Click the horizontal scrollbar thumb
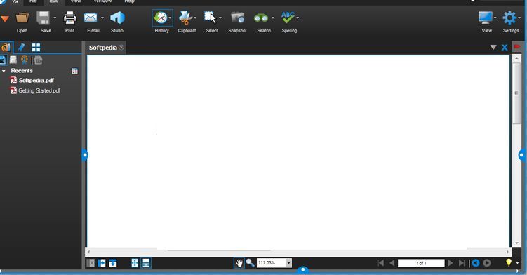The image size is (527, 275). pos(219,250)
